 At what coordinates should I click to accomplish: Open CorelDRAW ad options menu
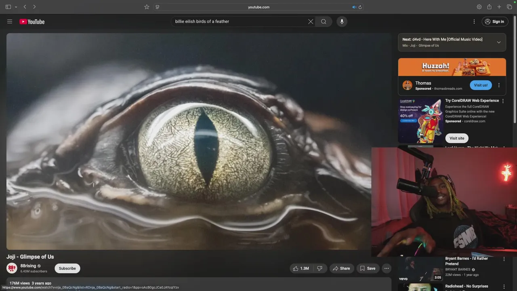[x=503, y=101]
